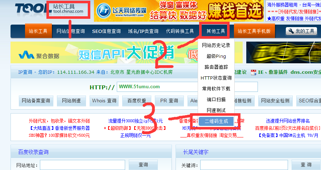Click the Whois 查询 button
Viewport: 321px width, 170px height.
(104, 101)
